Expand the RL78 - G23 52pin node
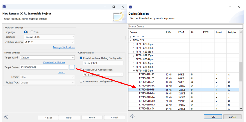The height and width of the screenshot is (122, 246). pos(134,67)
